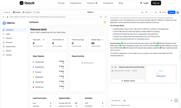The height and width of the screenshot is (108, 181).
Task: Open Leads in the CRM sidebar
Action: (x=14, y=34)
